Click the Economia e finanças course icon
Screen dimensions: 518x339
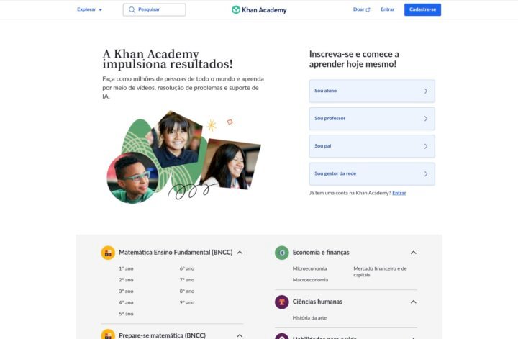click(x=282, y=253)
